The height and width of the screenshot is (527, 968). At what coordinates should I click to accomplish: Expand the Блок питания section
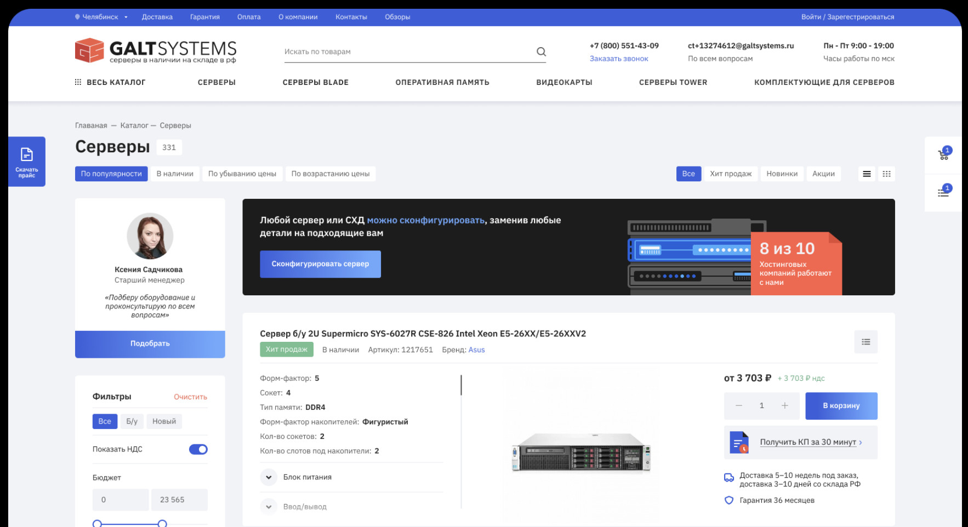269,477
